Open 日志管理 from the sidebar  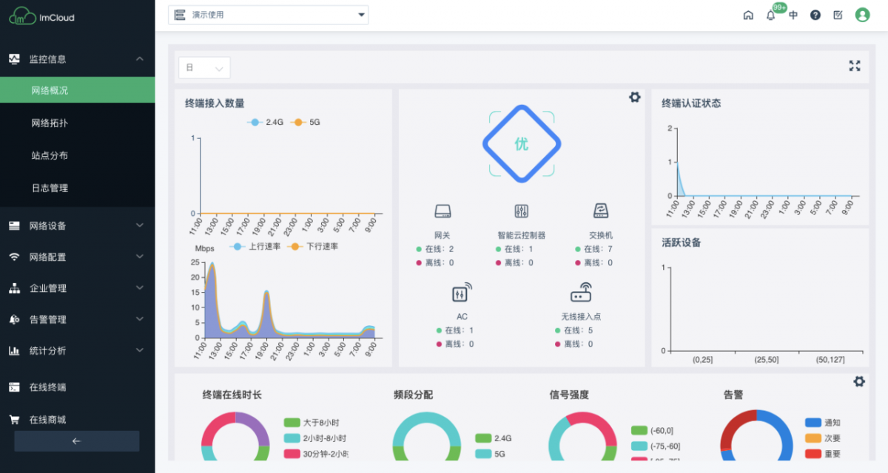pyautogui.click(x=50, y=188)
